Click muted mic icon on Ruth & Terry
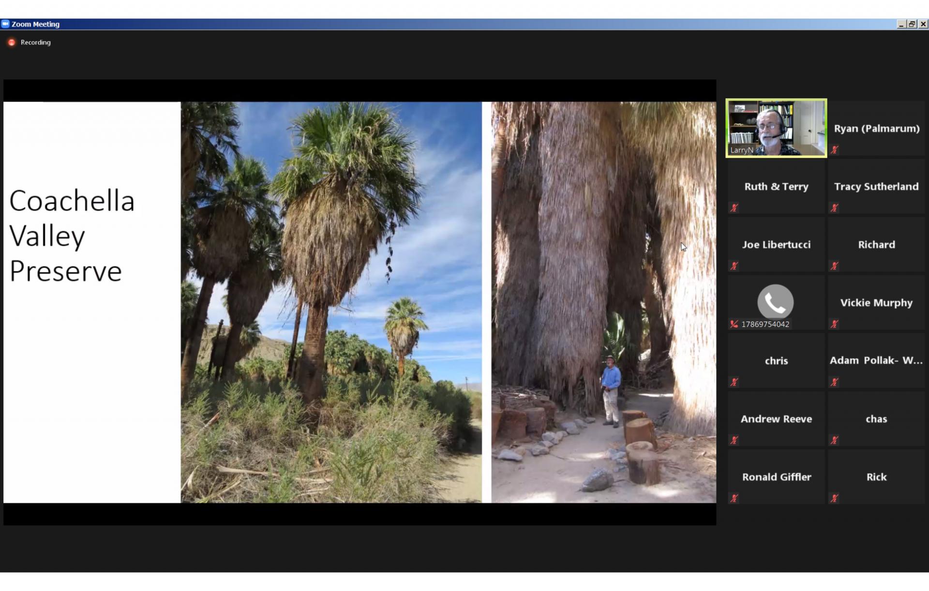The image size is (929, 591). [734, 208]
